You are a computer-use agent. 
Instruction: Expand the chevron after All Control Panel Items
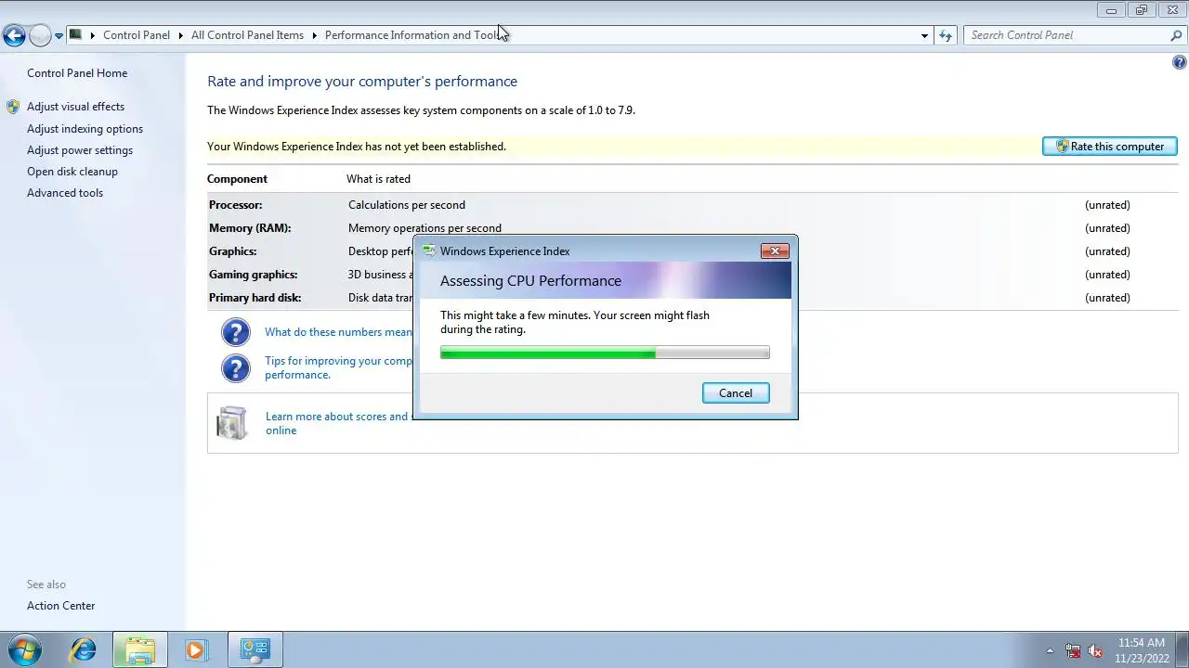tap(314, 35)
